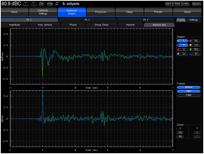Enable the cyan Ls channel graph
204x154 pixels.
tap(183, 54)
